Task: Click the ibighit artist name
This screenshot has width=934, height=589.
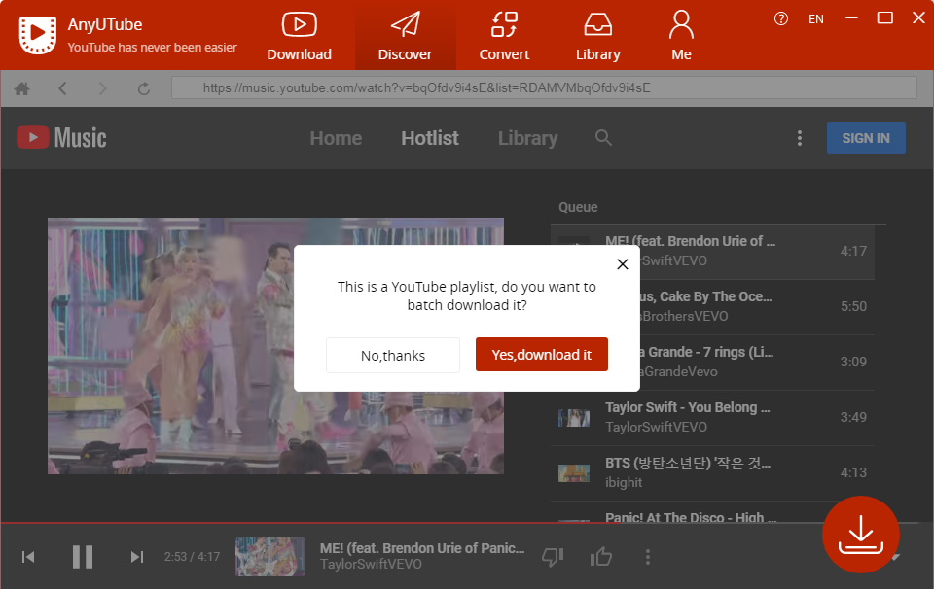Action: click(x=624, y=482)
